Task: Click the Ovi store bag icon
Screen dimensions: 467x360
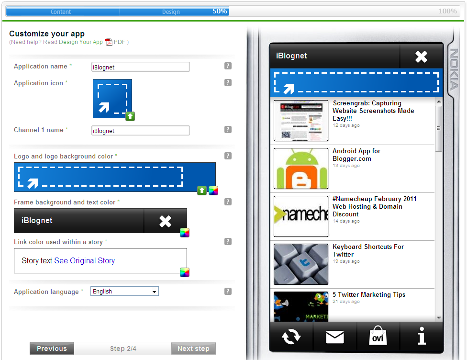Action: (378, 336)
